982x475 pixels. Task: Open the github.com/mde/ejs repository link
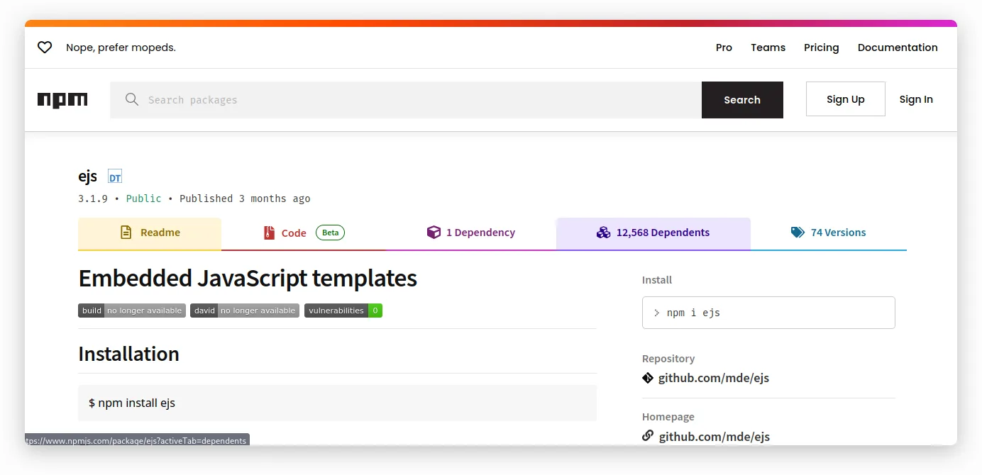tap(714, 378)
